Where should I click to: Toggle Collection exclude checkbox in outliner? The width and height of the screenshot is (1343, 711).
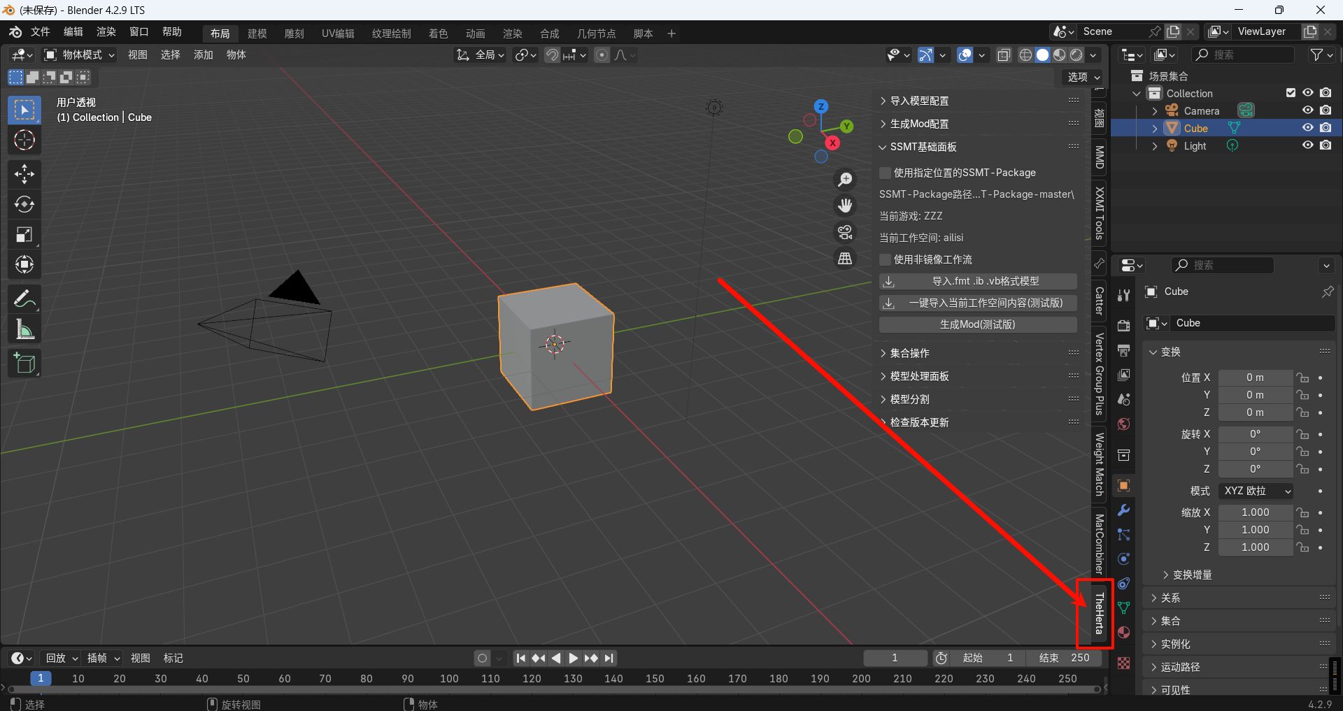1291,93
